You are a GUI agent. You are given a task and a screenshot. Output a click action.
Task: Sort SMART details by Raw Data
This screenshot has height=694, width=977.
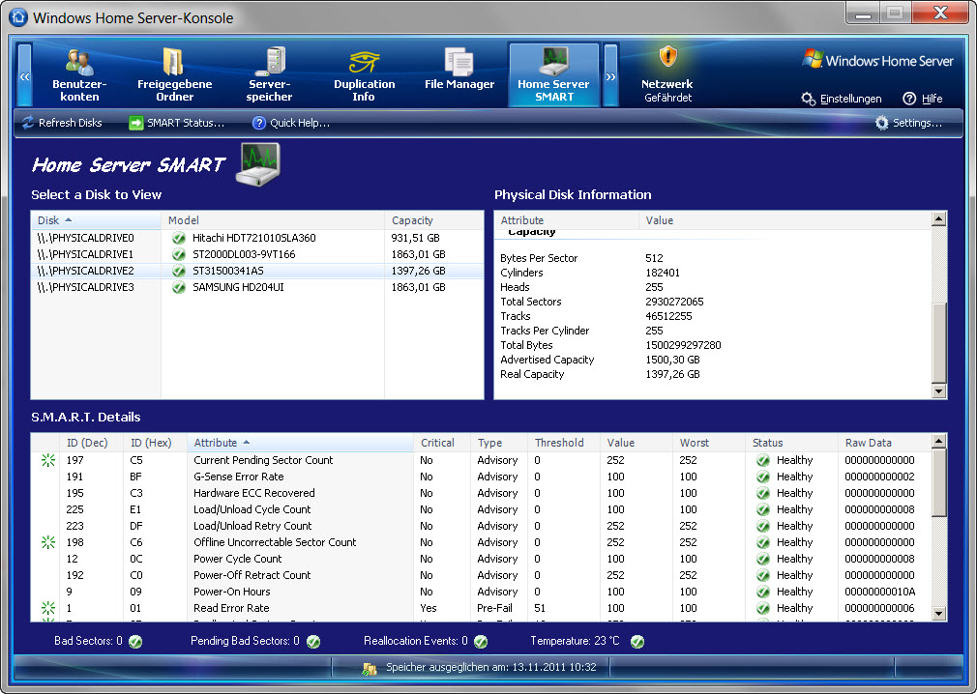point(885,443)
